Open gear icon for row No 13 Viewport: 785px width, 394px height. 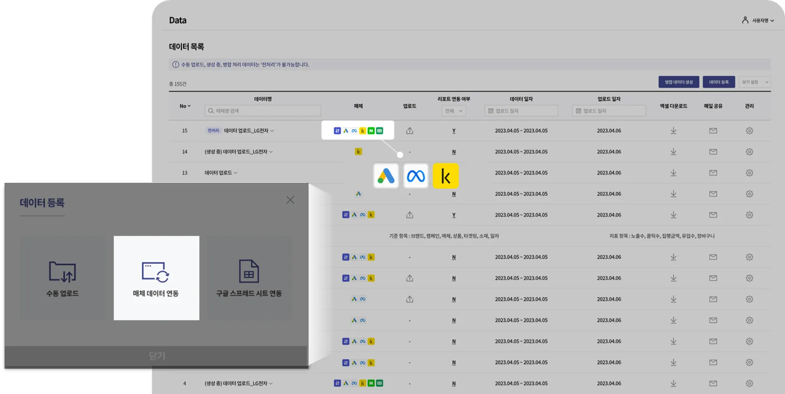click(x=749, y=173)
